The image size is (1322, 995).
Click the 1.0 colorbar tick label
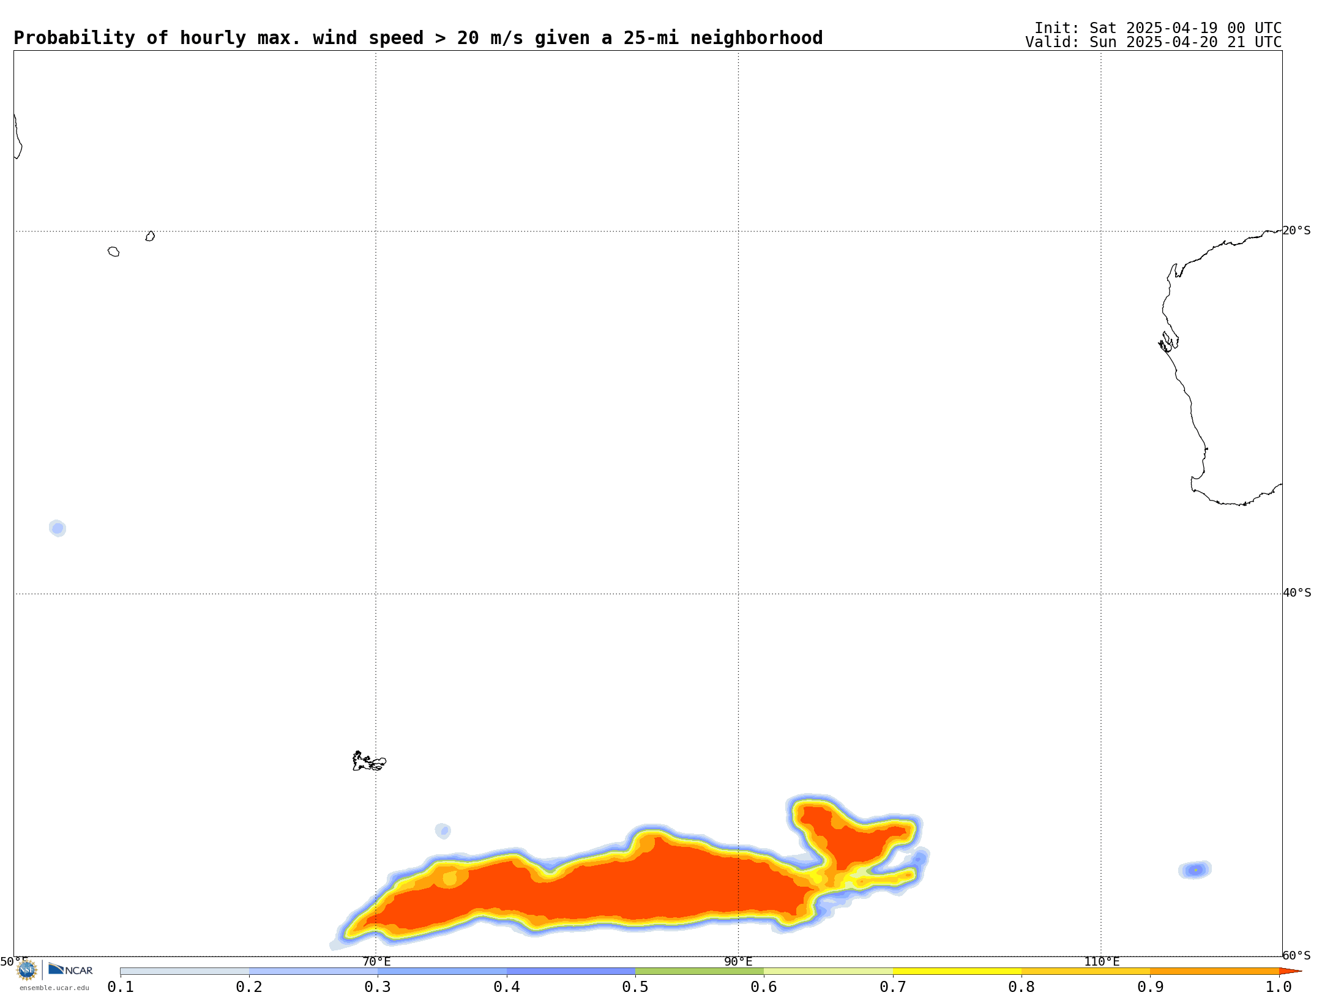tap(1279, 986)
